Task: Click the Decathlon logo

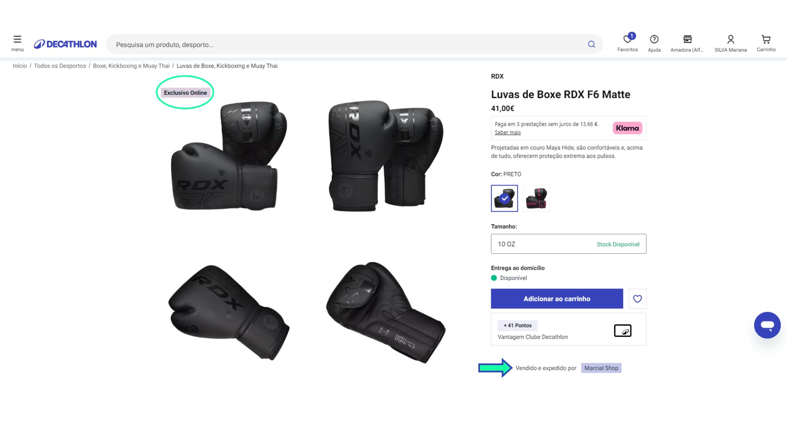Action: pos(65,44)
